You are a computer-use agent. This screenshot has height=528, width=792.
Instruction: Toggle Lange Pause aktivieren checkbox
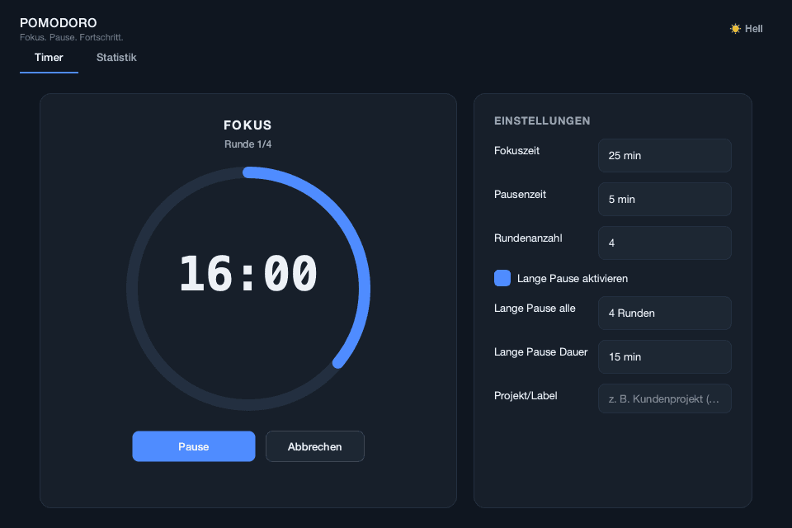pyautogui.click(x=502, y=278)
